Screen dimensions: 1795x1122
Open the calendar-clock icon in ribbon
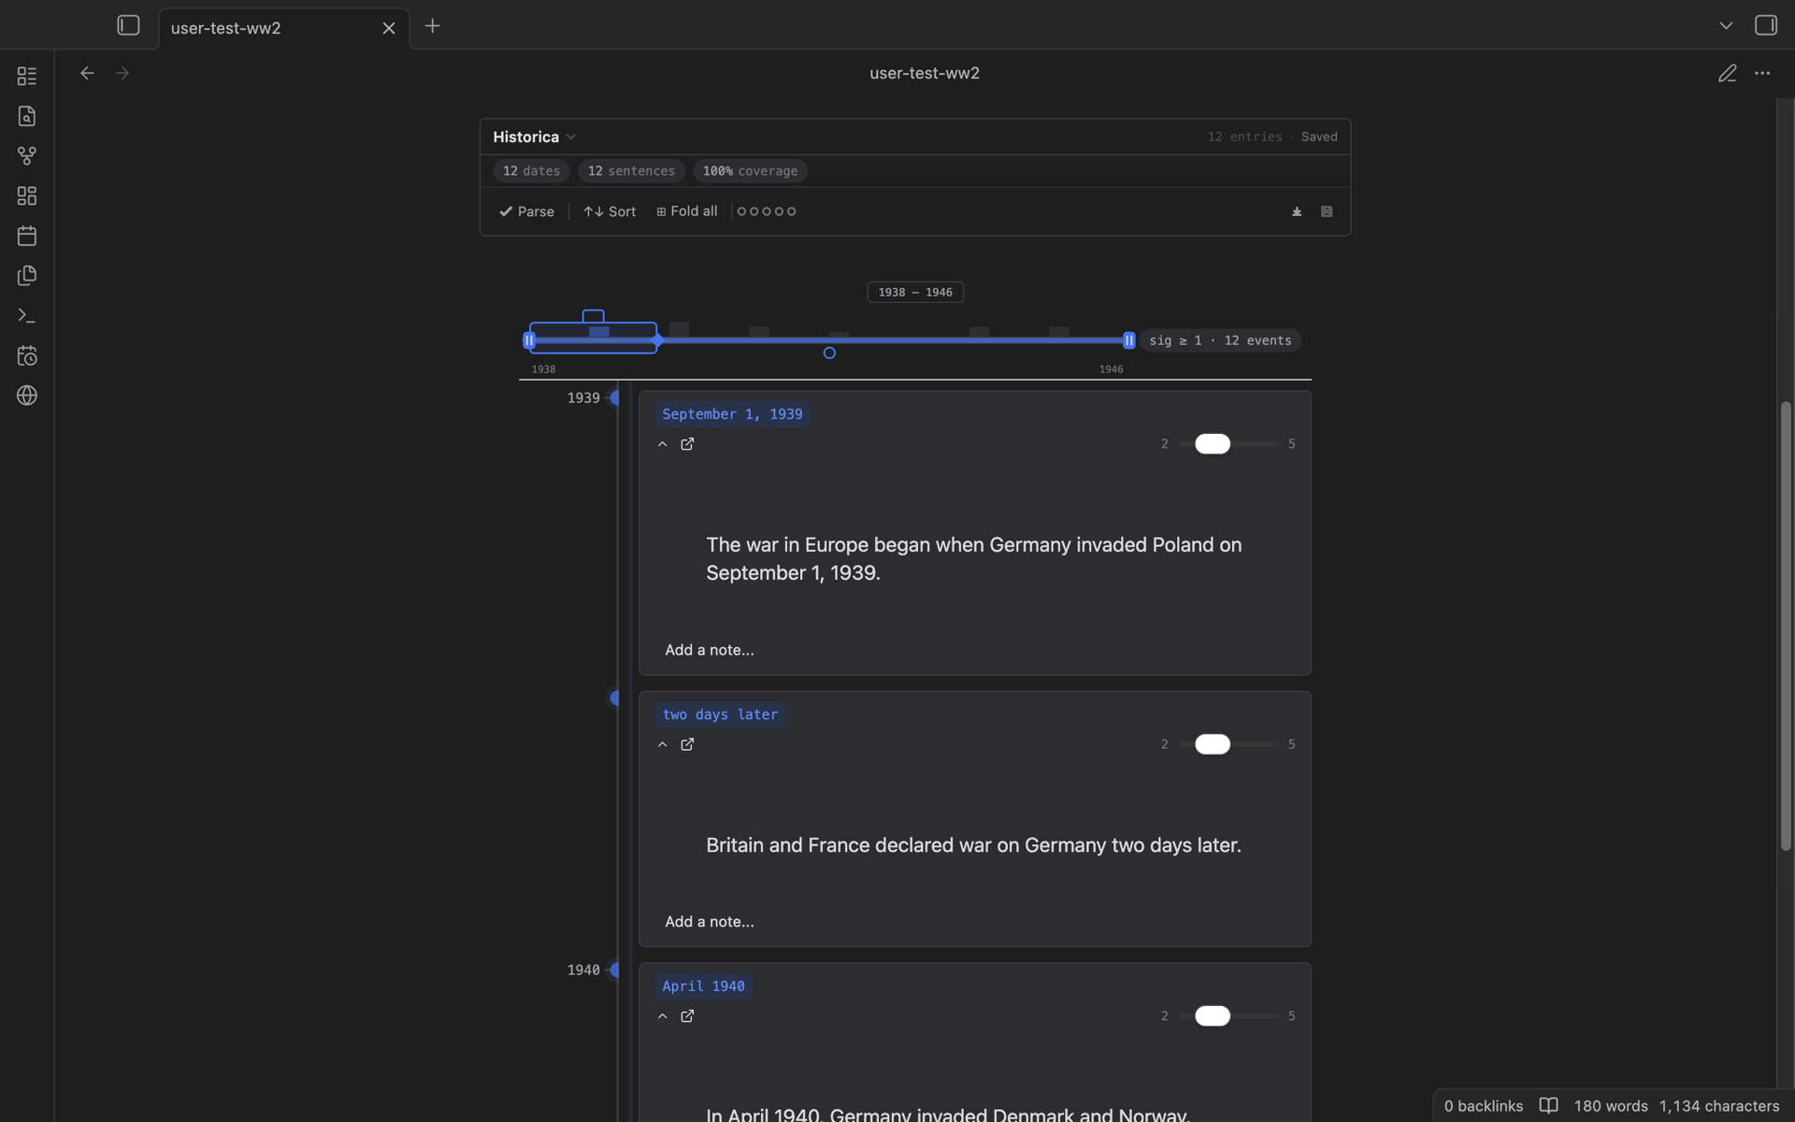point(27,356)
